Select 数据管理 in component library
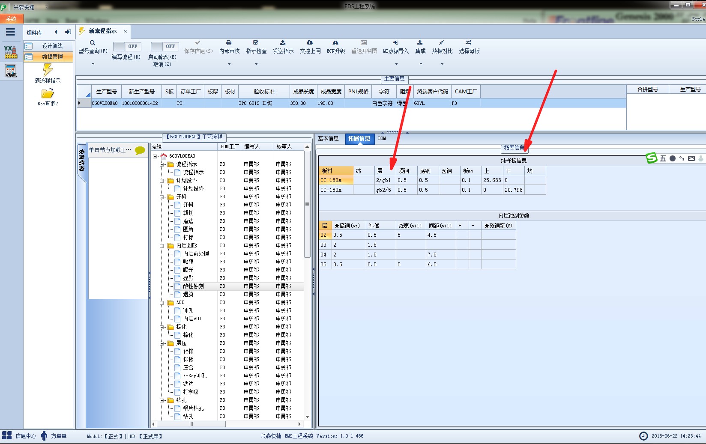 coord(48,57)
